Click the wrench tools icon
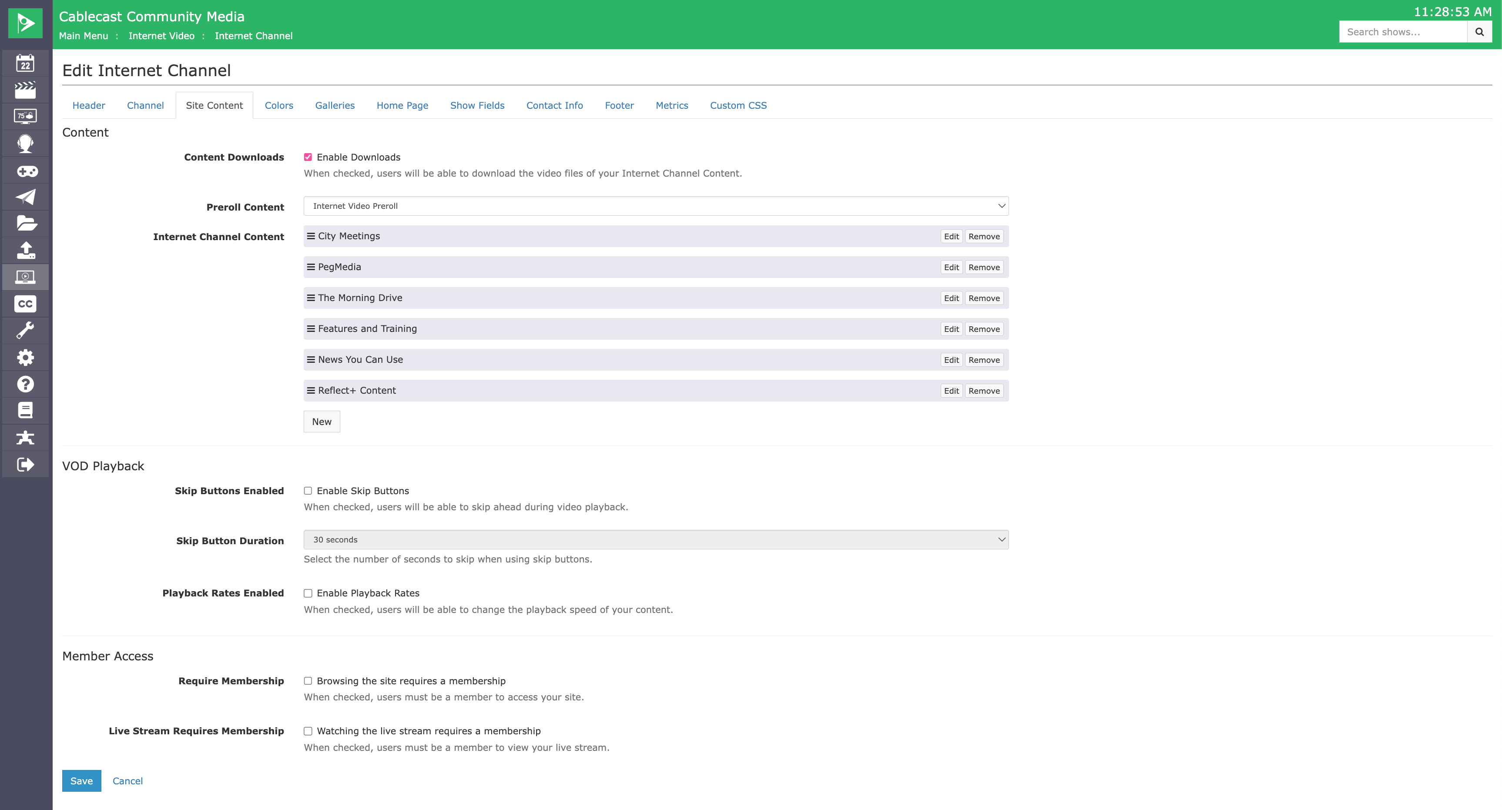This screenshot has height=810, width=1502. (x=25, y=331)
